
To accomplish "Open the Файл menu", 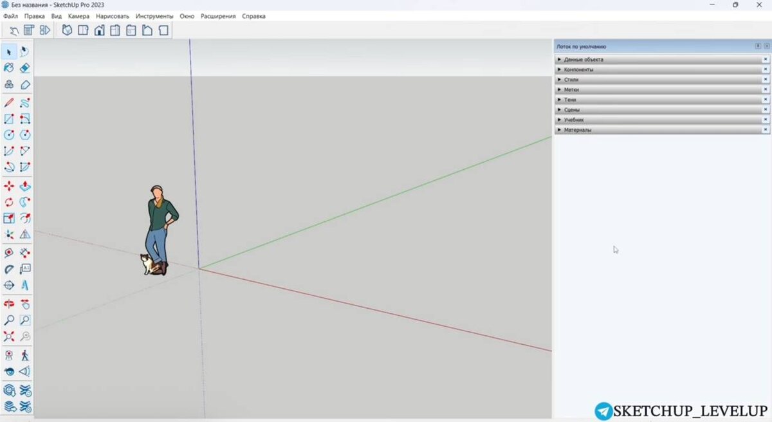I will tap(10, 16).
